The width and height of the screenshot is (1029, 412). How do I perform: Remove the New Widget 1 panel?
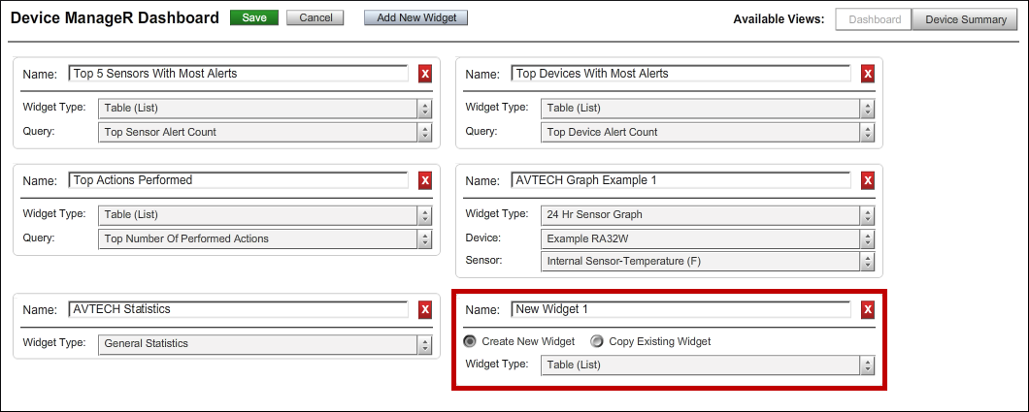pyautogui.click(x=868, y=309)
